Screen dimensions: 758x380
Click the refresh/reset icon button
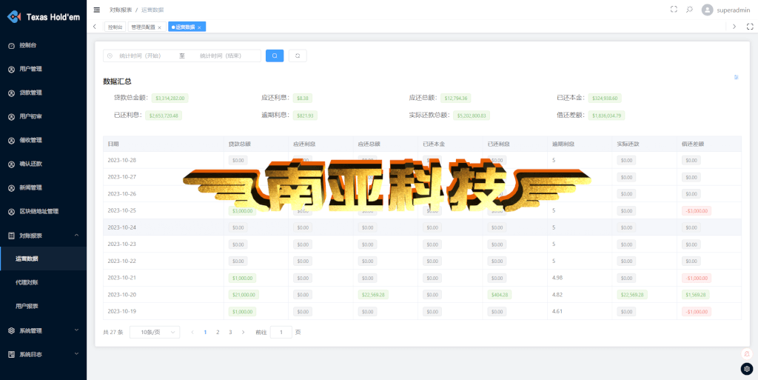298,56
